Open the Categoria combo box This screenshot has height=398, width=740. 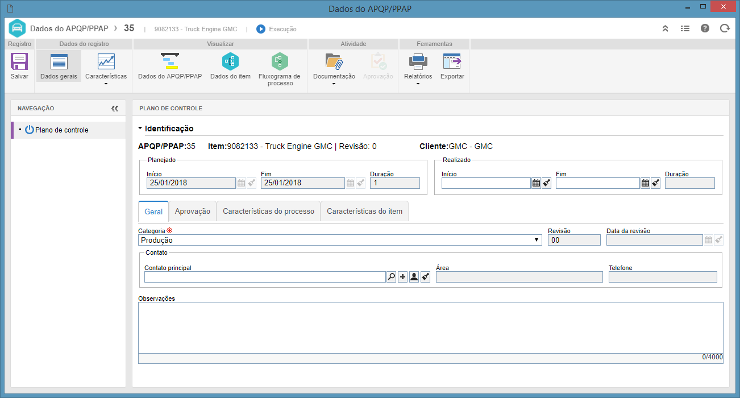pos(340,240)
